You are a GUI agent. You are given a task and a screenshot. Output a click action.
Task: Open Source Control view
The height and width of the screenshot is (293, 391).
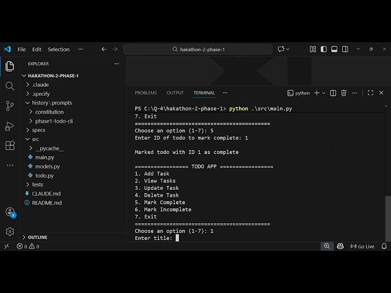tap(10, 106)
